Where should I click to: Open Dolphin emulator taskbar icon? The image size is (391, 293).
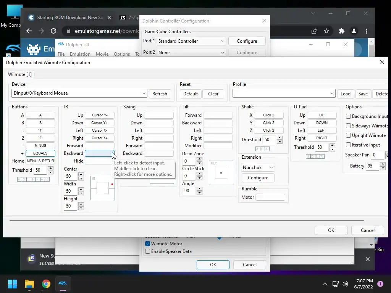click(63, 284)
